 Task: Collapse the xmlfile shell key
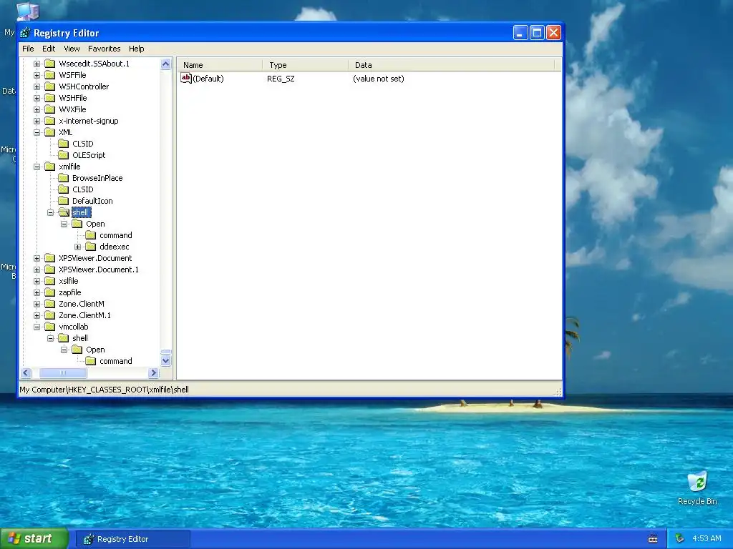point(51,212)
